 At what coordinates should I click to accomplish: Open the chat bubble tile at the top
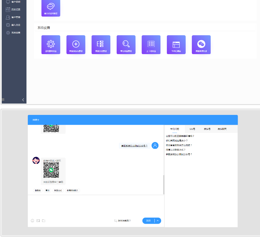51,8
